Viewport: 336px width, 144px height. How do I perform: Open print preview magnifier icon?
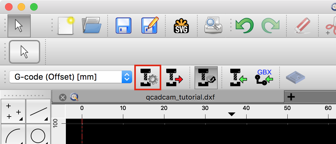pos(213,25)
